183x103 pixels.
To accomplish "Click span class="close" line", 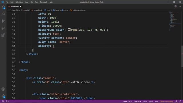I will tap(67, 98).
